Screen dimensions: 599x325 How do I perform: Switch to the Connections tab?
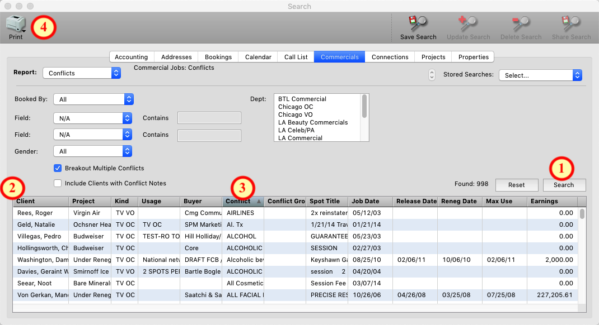click(x=390, y=57)
